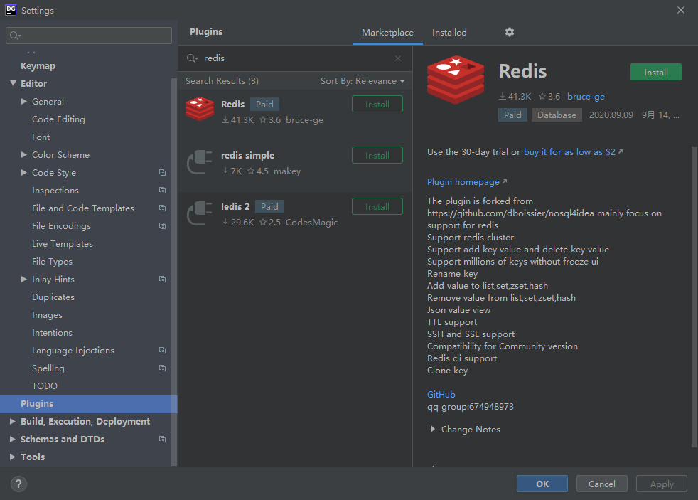The width and height of the screenshot is (698, 500).
Task: Click the project-level icon beside Inlay Hints
Action: [x=163, y=280]
